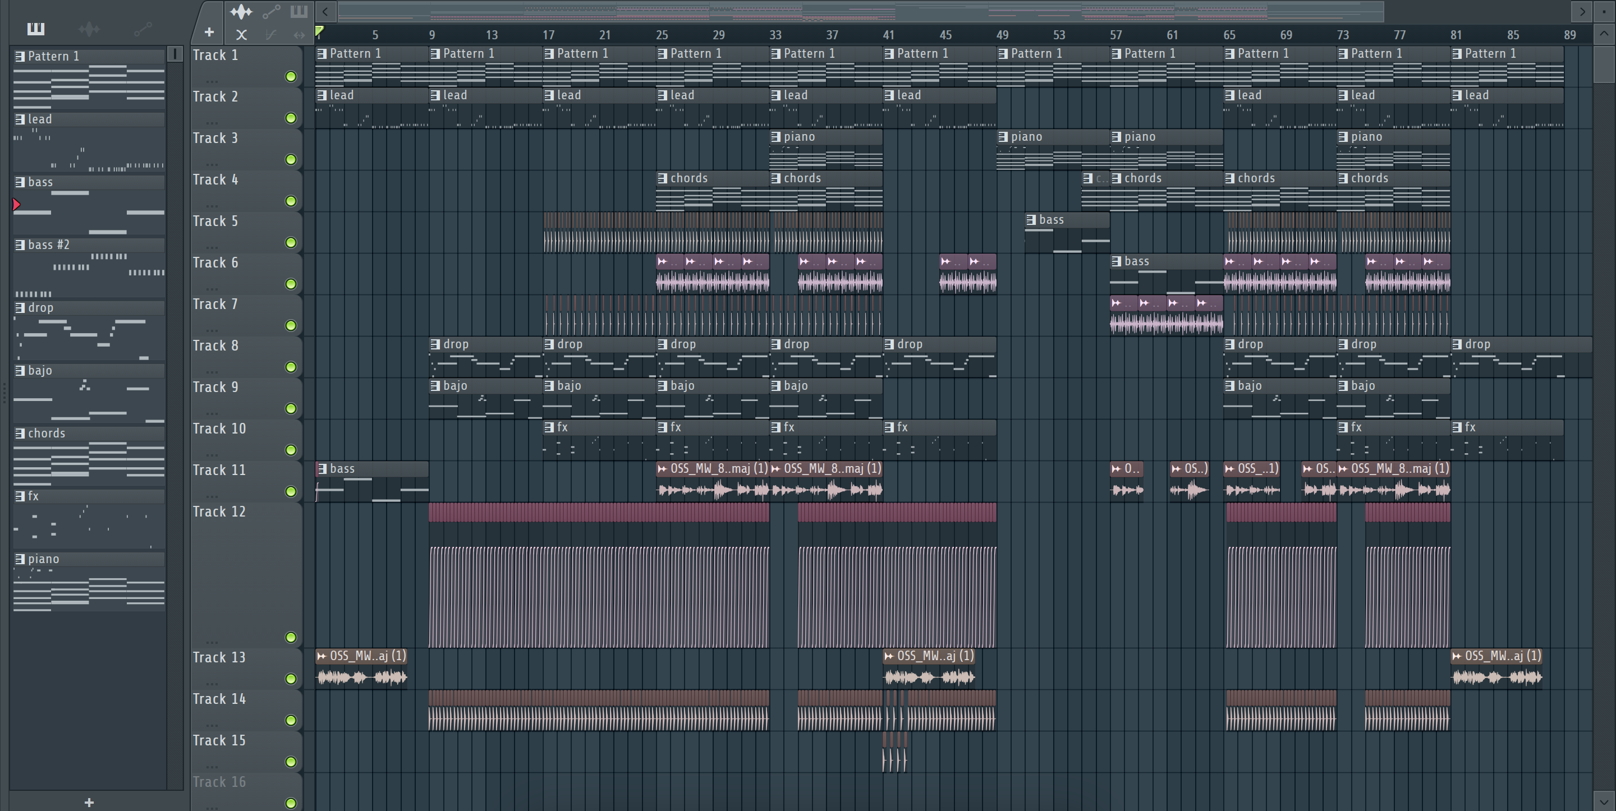The image size is (1616, 811).
Task: Open clip menu of bass clip on Track 6
Action: (x=1117, y=261)
